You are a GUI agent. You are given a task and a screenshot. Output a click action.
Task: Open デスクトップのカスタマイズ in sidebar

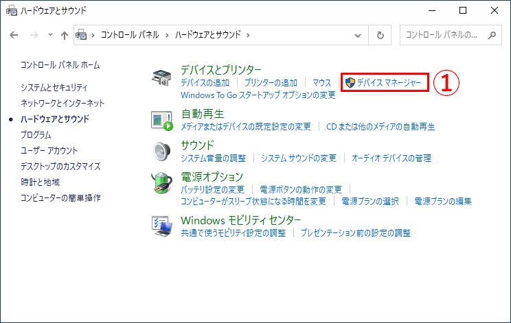(x=60, y=166)
